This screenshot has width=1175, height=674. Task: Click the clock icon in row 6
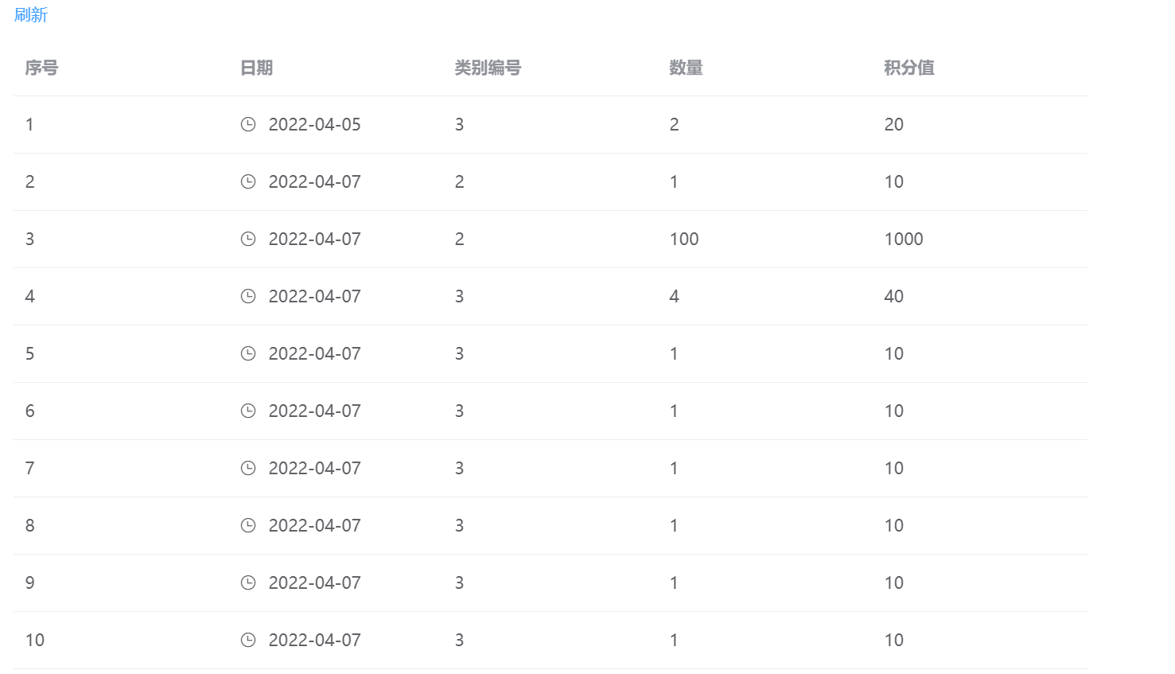pos(248,411)
